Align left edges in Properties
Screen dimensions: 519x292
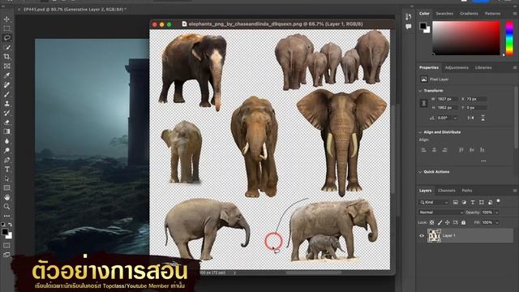pos(423,150)
